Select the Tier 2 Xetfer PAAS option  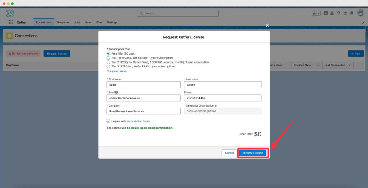108,62
